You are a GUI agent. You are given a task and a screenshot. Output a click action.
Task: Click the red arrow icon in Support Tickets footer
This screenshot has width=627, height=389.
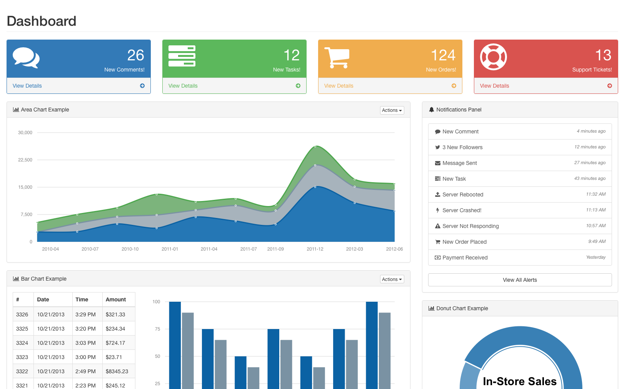point(610,86)
